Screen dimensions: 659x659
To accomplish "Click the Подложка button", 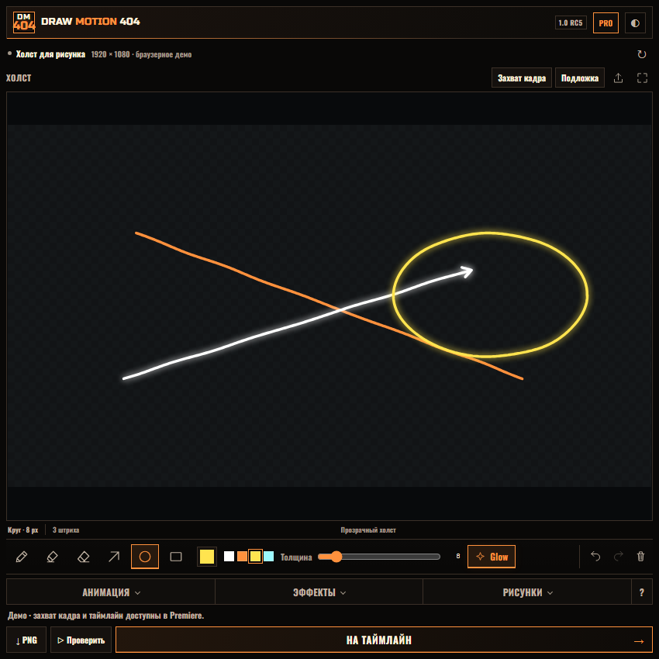I will pos(580,78).
